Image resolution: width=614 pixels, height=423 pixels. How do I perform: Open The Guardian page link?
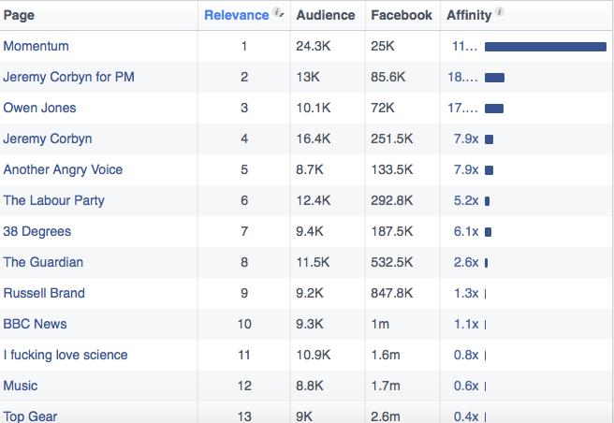(x=43, y=262)
